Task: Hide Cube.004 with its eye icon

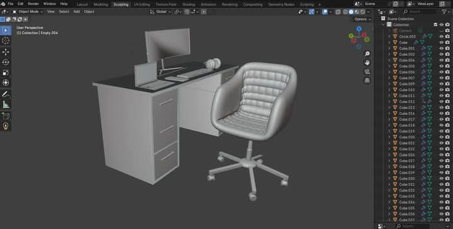Action: click(442, 60)
